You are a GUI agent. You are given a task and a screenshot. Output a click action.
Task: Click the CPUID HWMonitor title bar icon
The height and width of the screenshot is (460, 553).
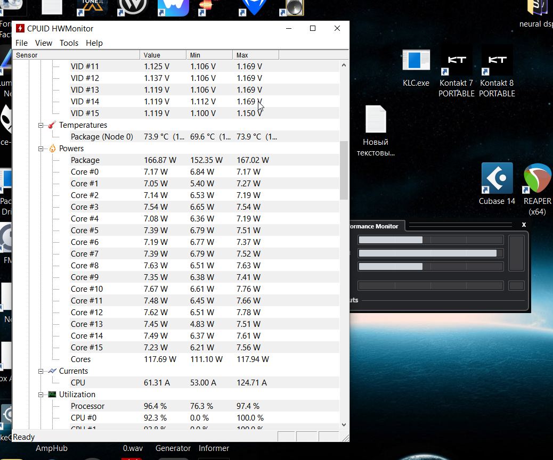pos(20,28)
